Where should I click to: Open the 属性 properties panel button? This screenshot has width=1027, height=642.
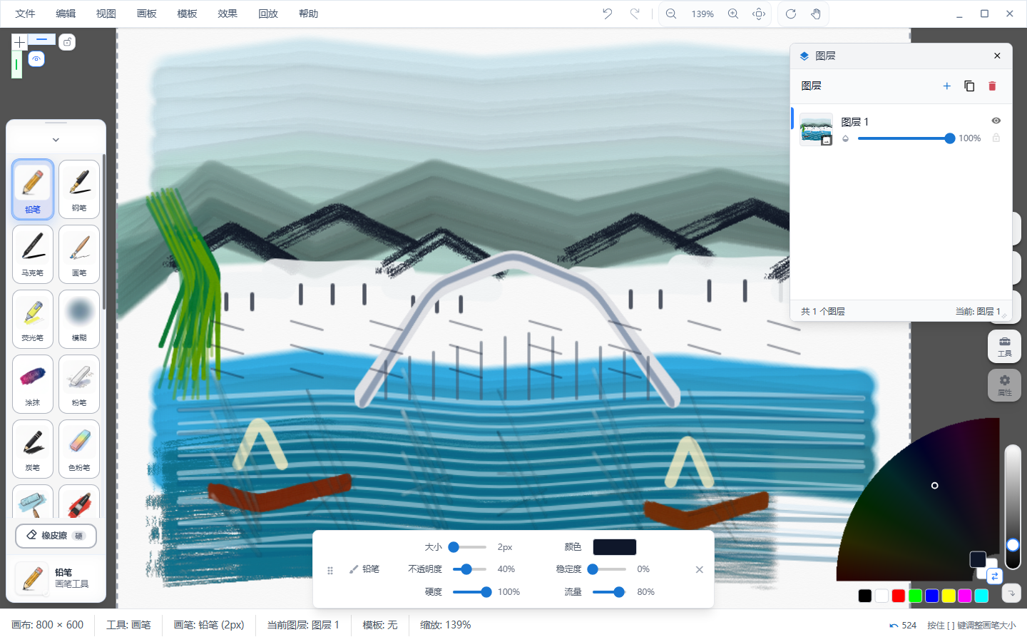1004,385
